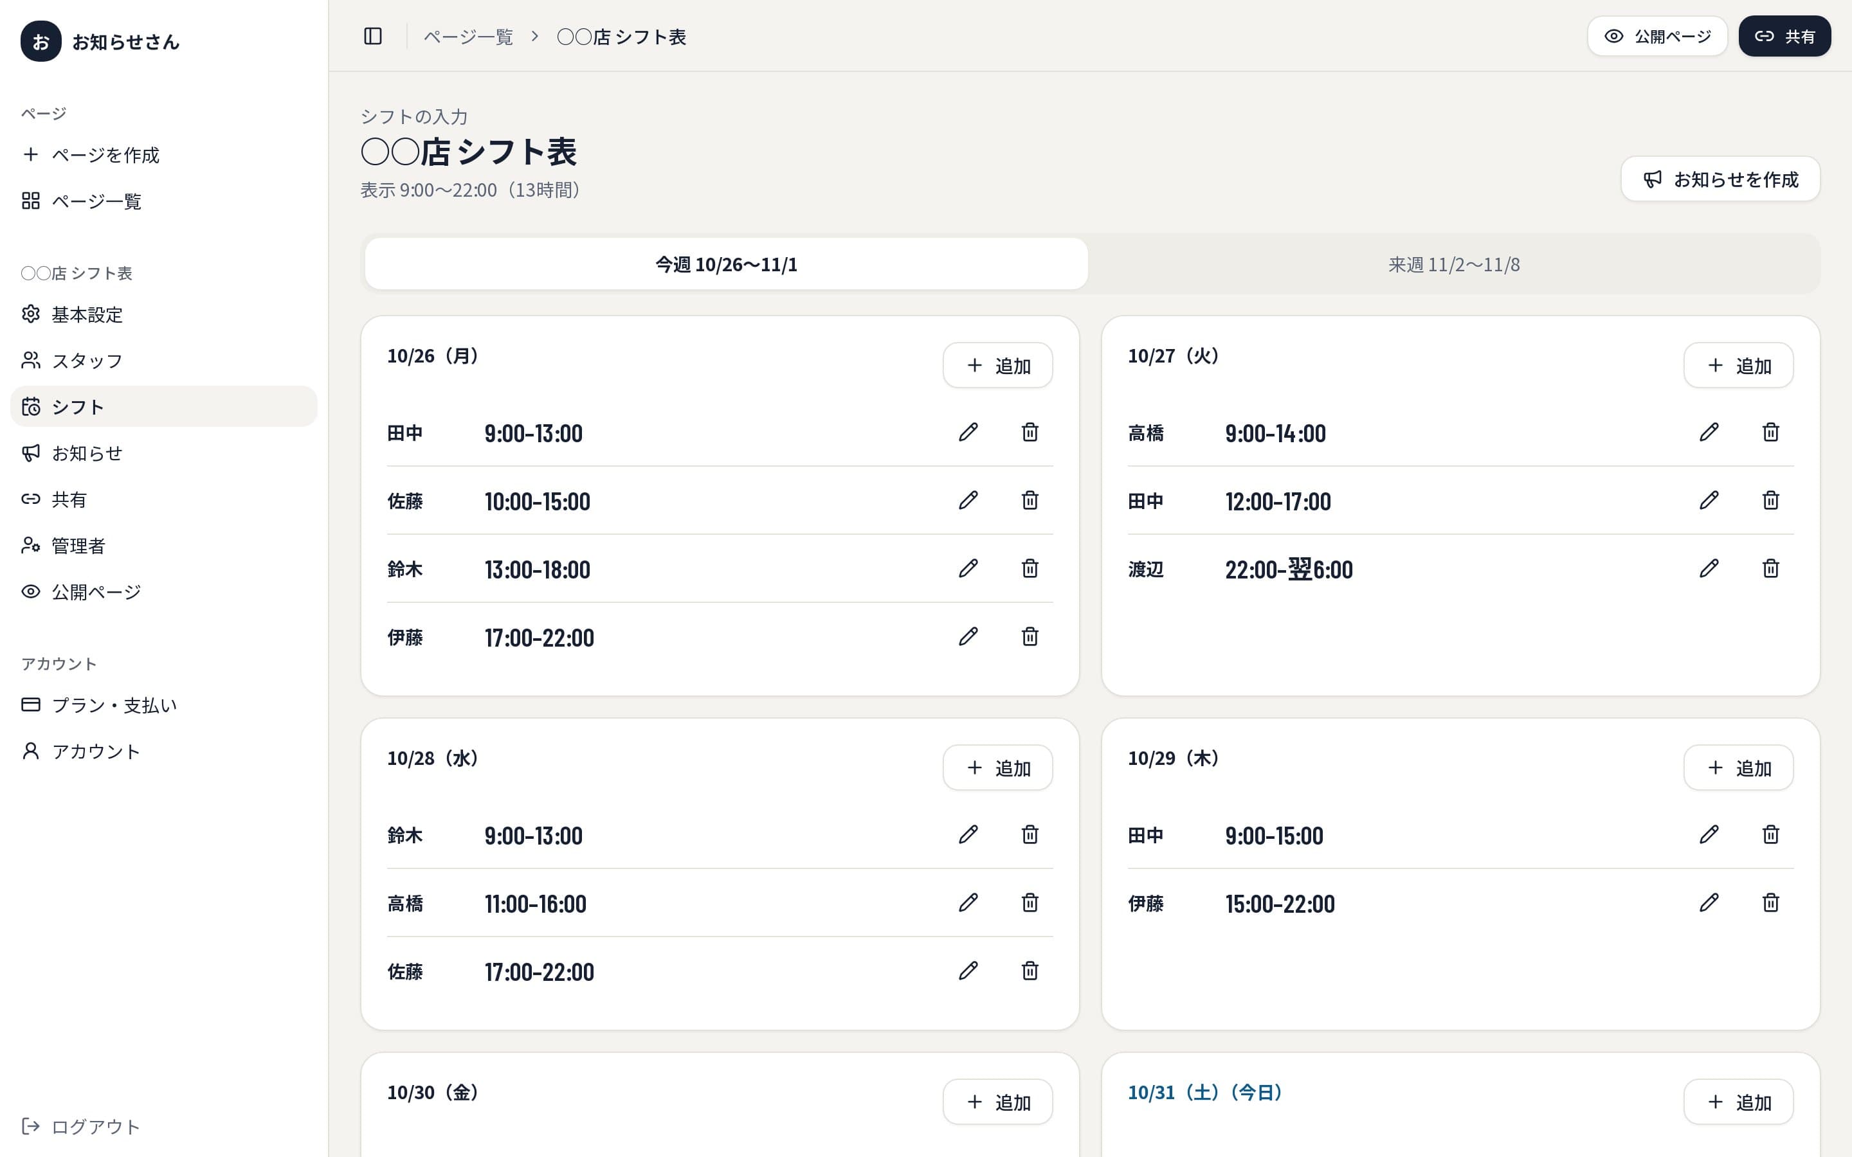Open アカウント sidebar item

click(x=164, y=751)
